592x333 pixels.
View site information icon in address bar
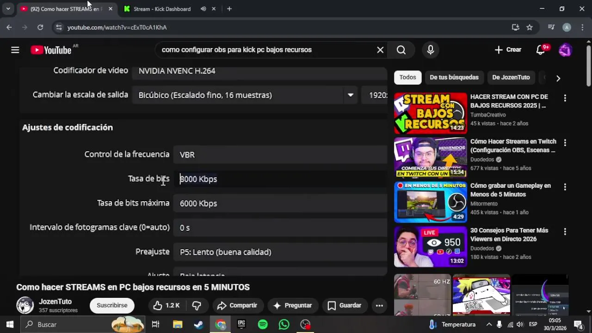click(59, 27)
